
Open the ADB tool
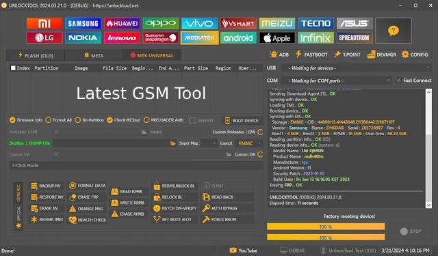(x=279, y=55)
